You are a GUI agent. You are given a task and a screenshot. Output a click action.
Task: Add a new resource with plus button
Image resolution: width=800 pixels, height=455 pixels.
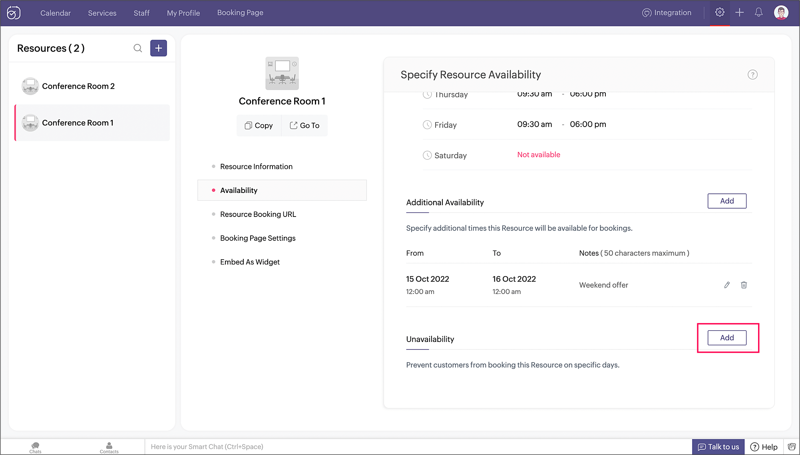[159, 48]
